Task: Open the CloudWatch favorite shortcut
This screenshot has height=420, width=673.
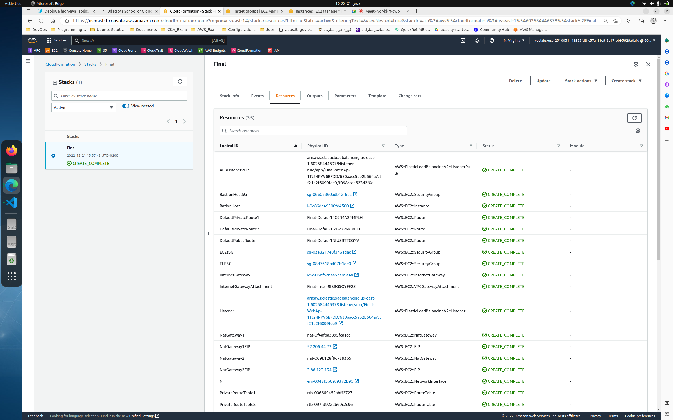Action: (181, 51)
